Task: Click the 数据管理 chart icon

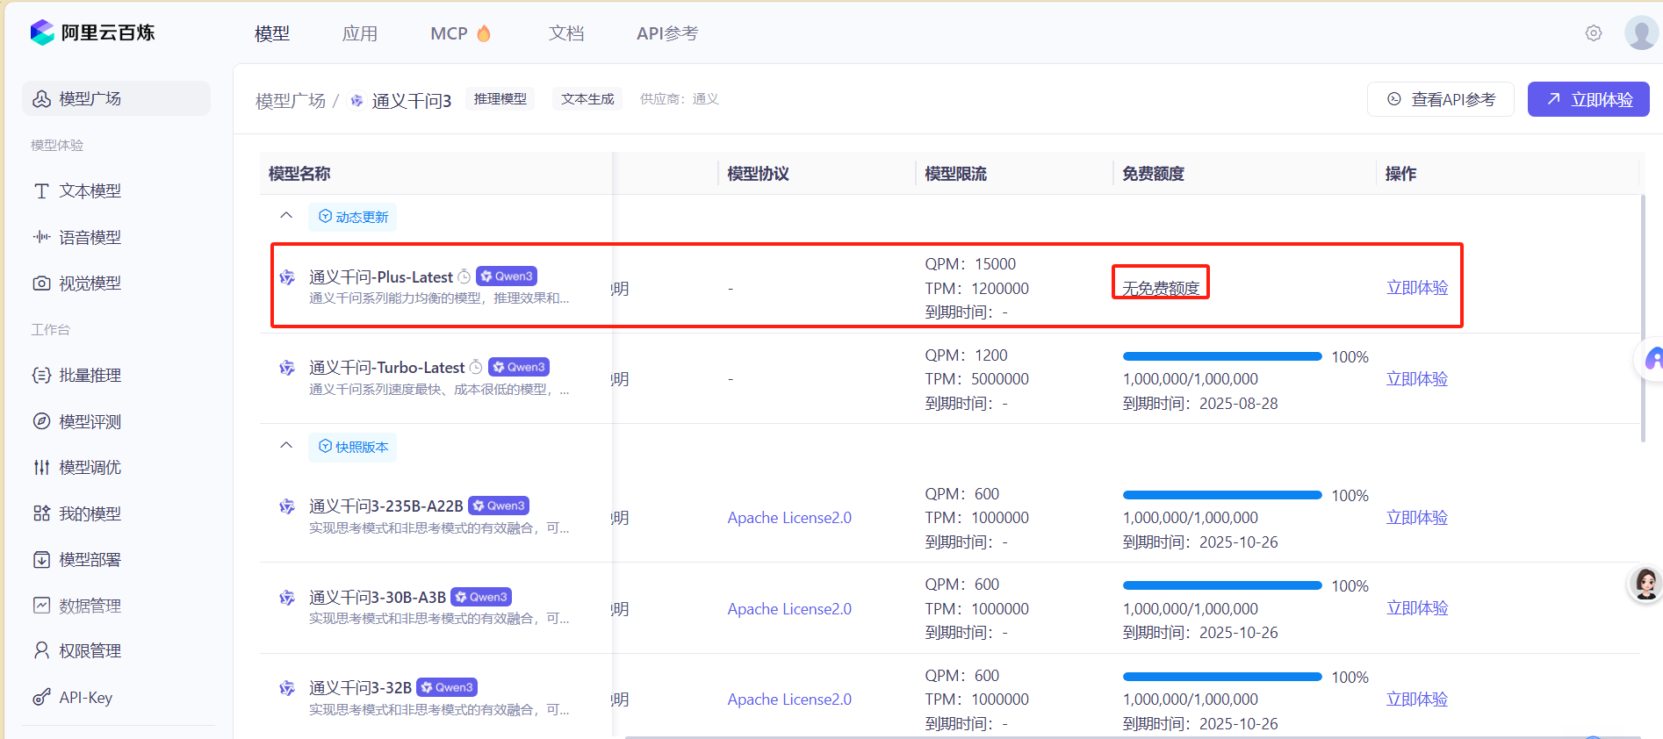Action: pyautogui.click(x=41, y=606)
